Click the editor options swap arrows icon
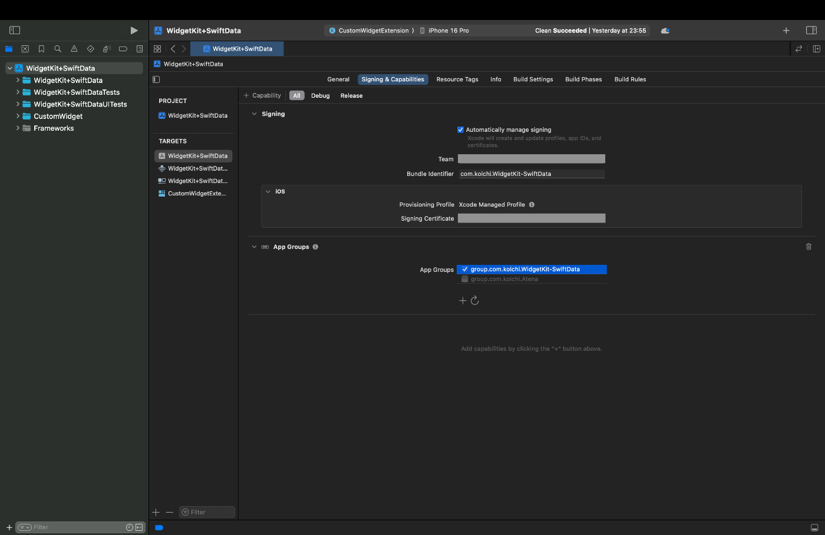 799,49
